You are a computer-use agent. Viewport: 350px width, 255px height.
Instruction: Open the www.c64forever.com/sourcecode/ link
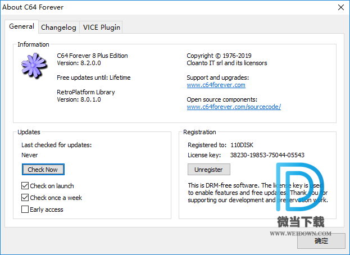pyautogui.click(x=234, y=107)
